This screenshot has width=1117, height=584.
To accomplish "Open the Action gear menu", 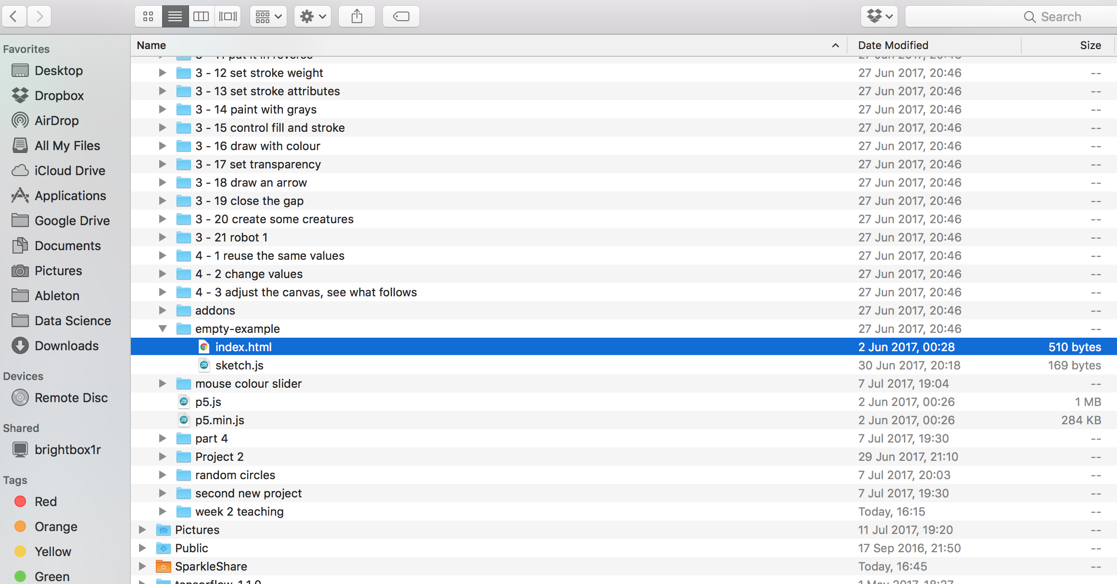I will 313,17.
